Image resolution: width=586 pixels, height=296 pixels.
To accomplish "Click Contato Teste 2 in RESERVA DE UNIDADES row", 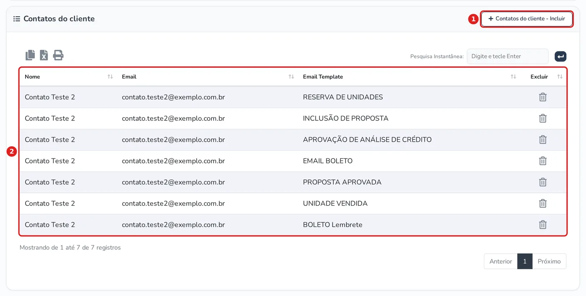I will tap(50, 97).
